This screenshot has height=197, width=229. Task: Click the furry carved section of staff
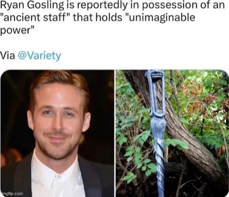point(158,127)
